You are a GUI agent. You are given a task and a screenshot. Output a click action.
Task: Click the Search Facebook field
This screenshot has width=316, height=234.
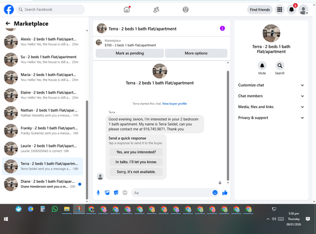click(x=51, y=9)
